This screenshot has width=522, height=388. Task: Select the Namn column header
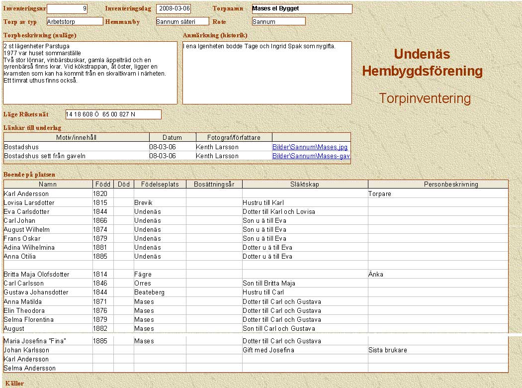pos(48,184)
